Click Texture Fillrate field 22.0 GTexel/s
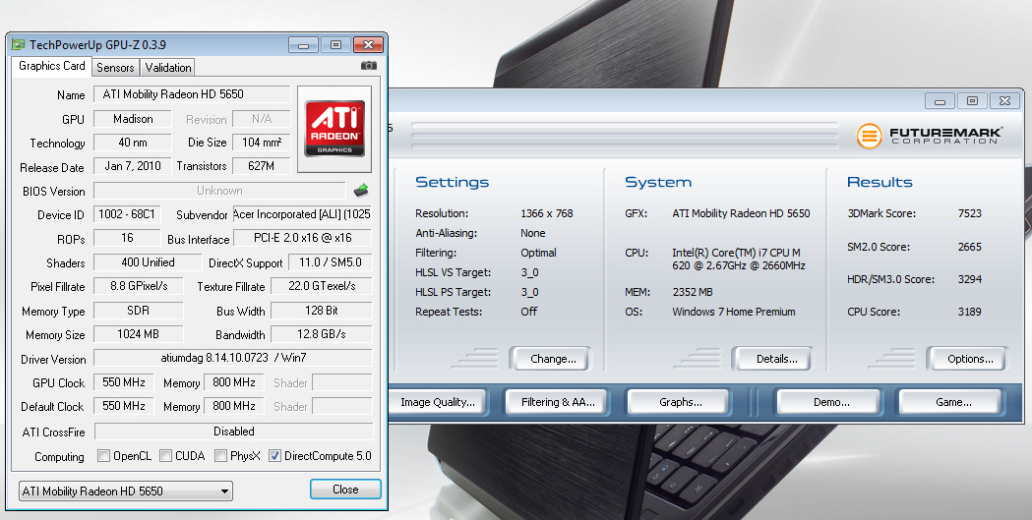This screenshot has height=520, width=1032. tap(322, 286)
